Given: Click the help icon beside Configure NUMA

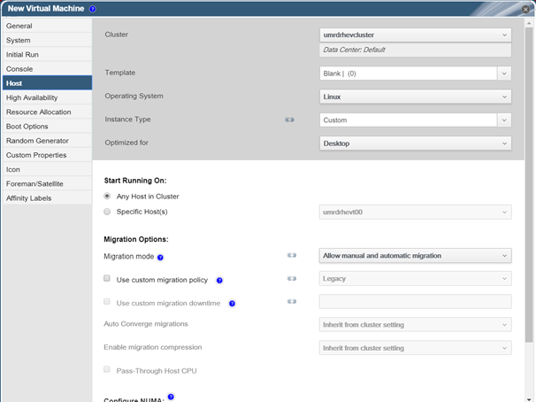Looking at the screenshot, I should point(171,397).
